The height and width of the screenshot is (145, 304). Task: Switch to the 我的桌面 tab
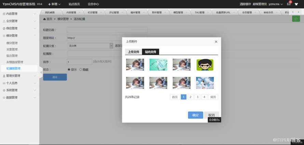pos(50,12)
